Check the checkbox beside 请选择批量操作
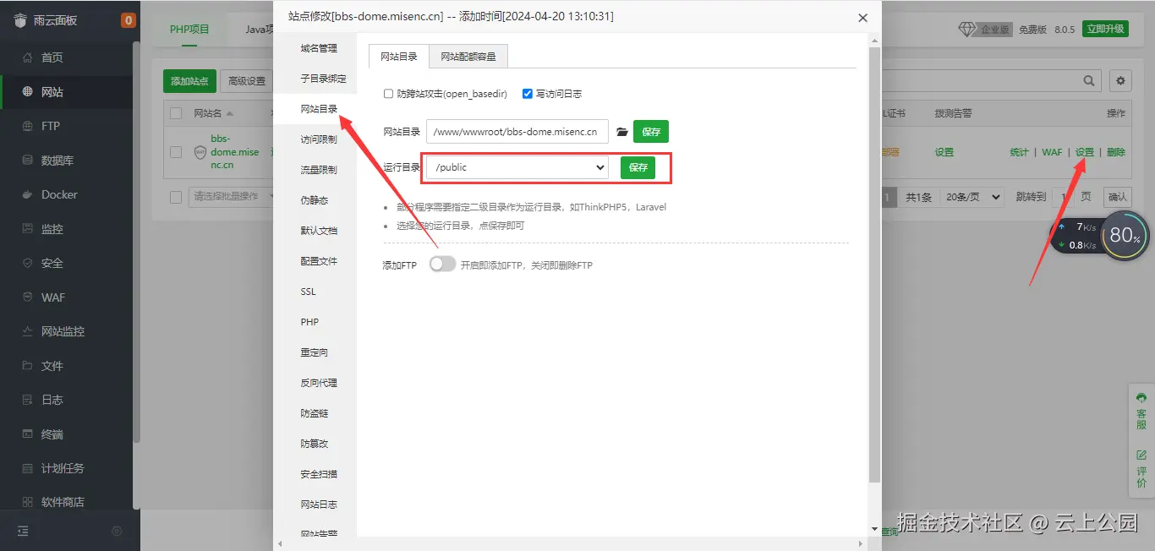 coord(176,197)
